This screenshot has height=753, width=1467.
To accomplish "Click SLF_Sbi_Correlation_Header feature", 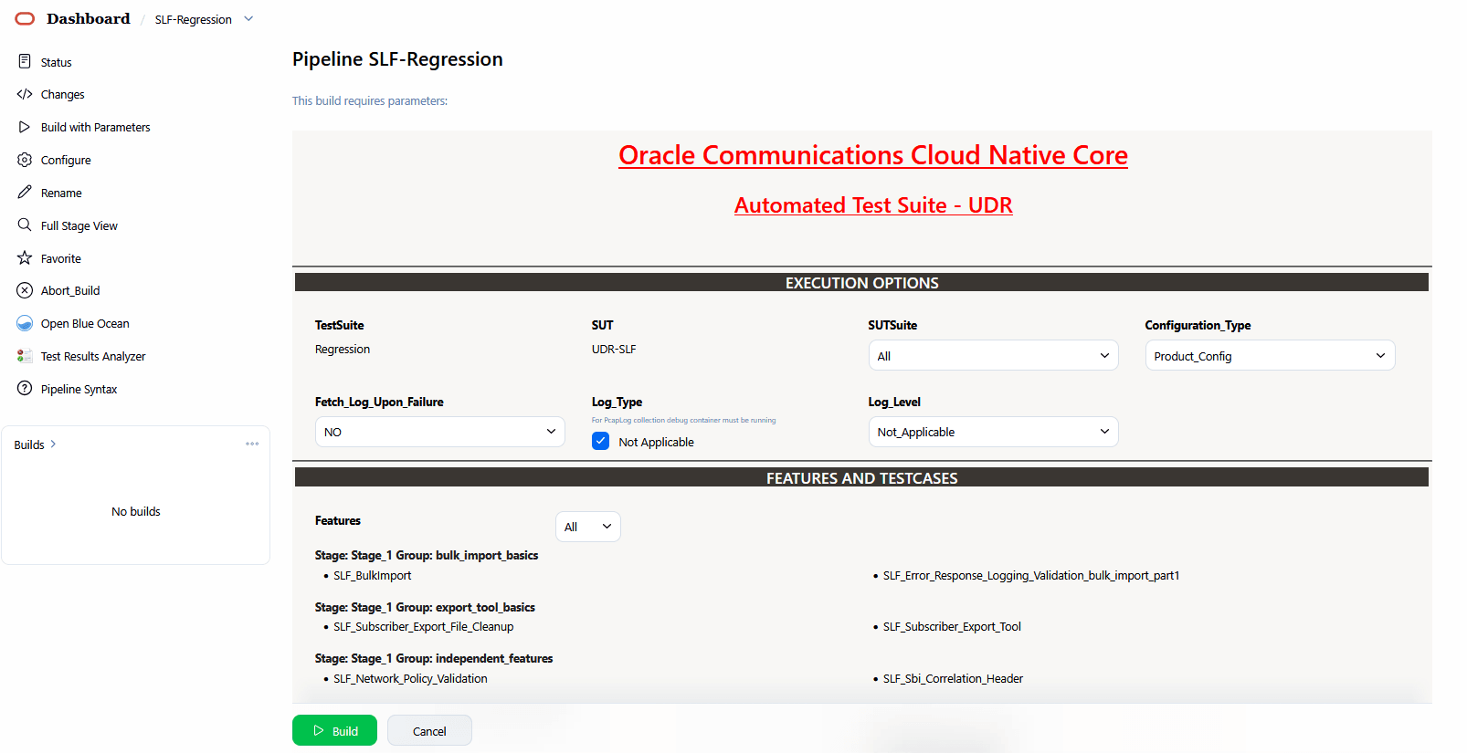I will pyautogui.click(x=953, y=679).
